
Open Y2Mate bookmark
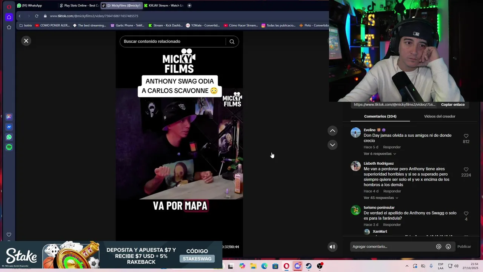(x=203, y=25)
